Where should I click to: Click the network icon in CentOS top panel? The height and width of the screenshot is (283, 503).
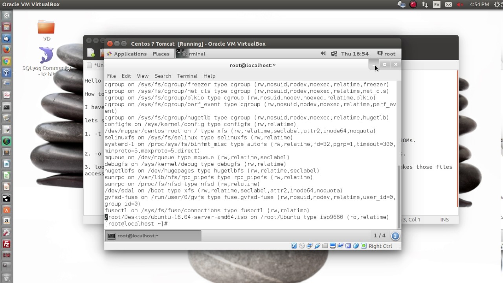pyautogui.click(x=334, y=53)
